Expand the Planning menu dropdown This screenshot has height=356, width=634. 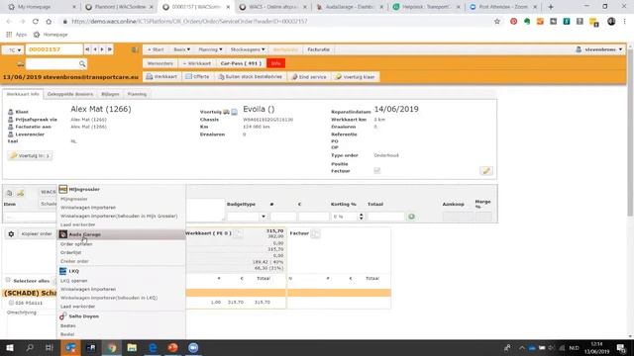(x=210, y=49)
